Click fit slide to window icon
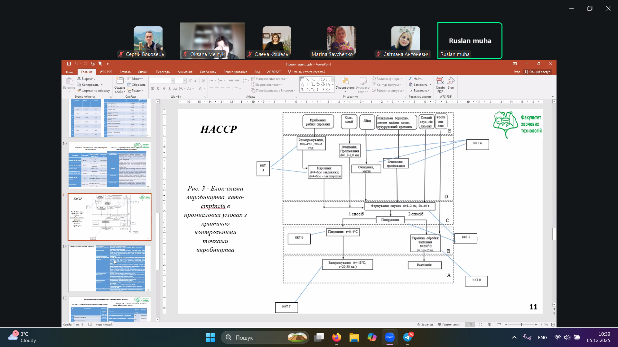Image resolution: width=618 pixels, height=347 pixels. pos(553,325)
